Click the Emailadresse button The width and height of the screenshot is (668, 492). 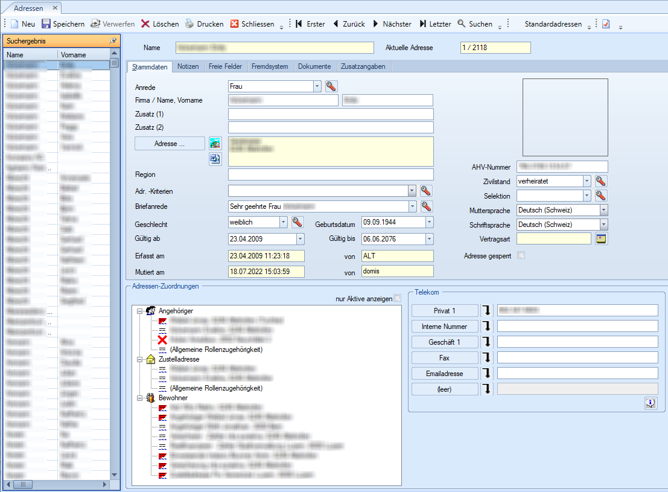[444, 373]
